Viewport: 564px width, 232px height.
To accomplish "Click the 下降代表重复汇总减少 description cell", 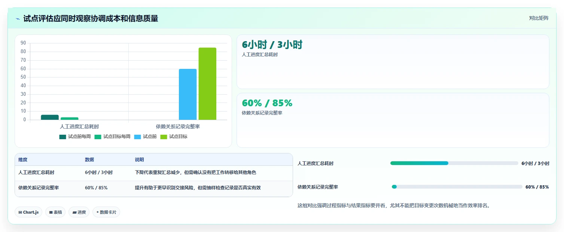I will [195, 173].
